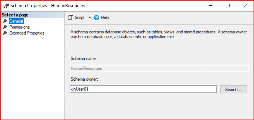Select the General page
The height and width of the screenshot is (120, 254).
[16, 21]
